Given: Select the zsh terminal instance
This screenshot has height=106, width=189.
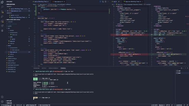Looking at the screenshot, I should 178,71.
